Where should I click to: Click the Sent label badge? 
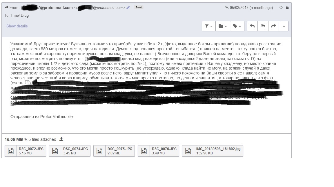[139, 8]
